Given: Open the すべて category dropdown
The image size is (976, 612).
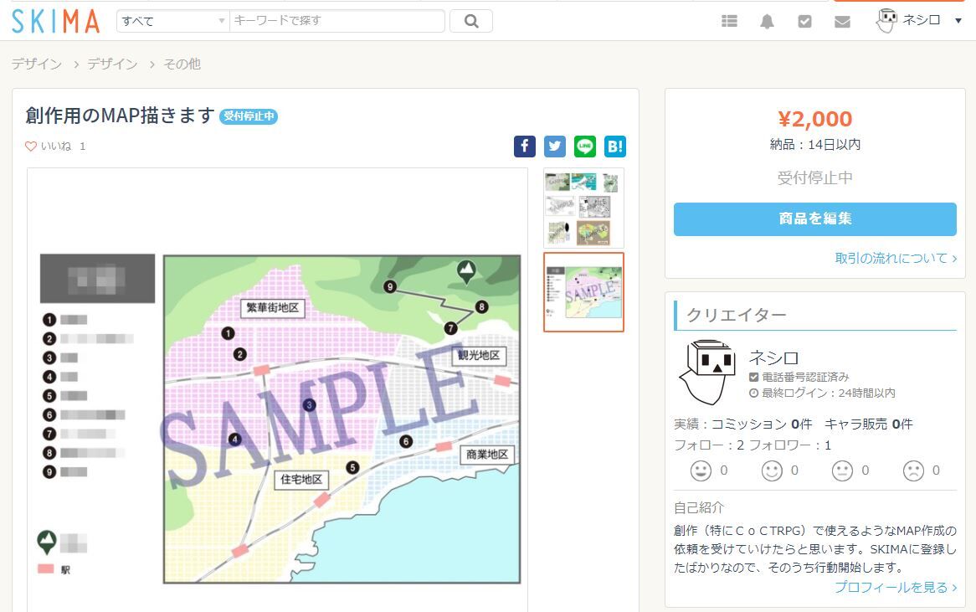Looking at the screenshot, I should 172,21.
